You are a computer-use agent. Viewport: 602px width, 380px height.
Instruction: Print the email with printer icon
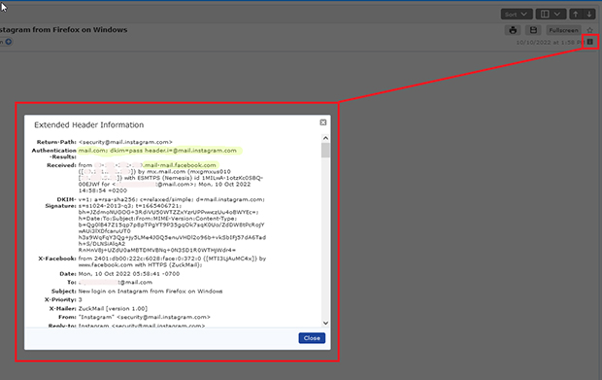[513, 30]
